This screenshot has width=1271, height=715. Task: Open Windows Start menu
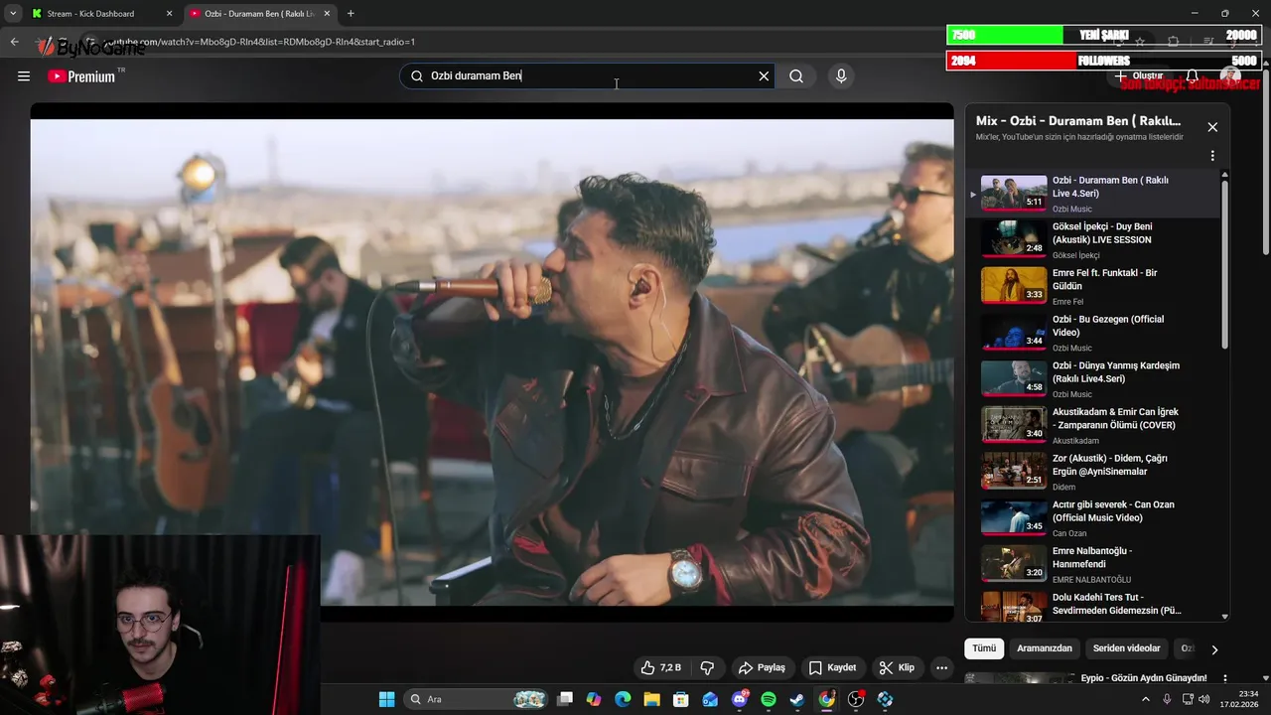click(386, 699)
